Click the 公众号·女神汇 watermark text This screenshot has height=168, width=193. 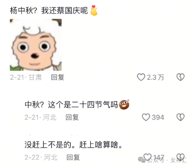click(x=167, y=160)
